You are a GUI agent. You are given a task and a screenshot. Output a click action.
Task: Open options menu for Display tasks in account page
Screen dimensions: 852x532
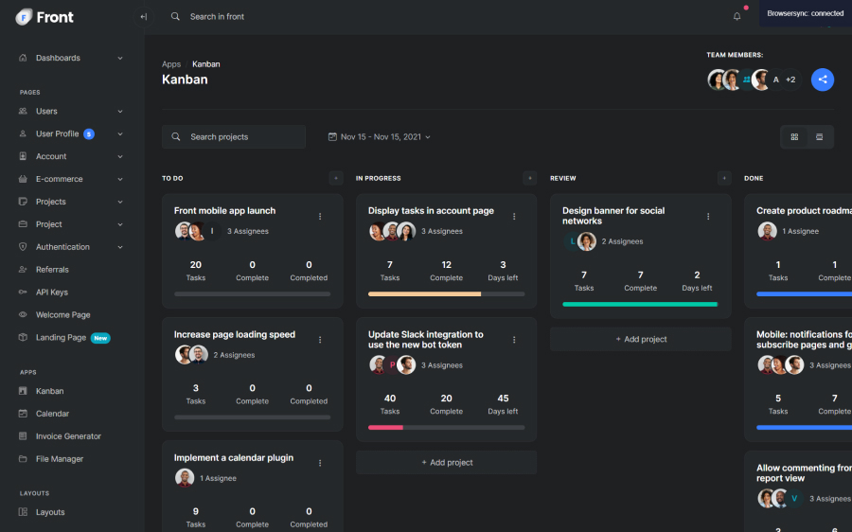coord(514,216)
